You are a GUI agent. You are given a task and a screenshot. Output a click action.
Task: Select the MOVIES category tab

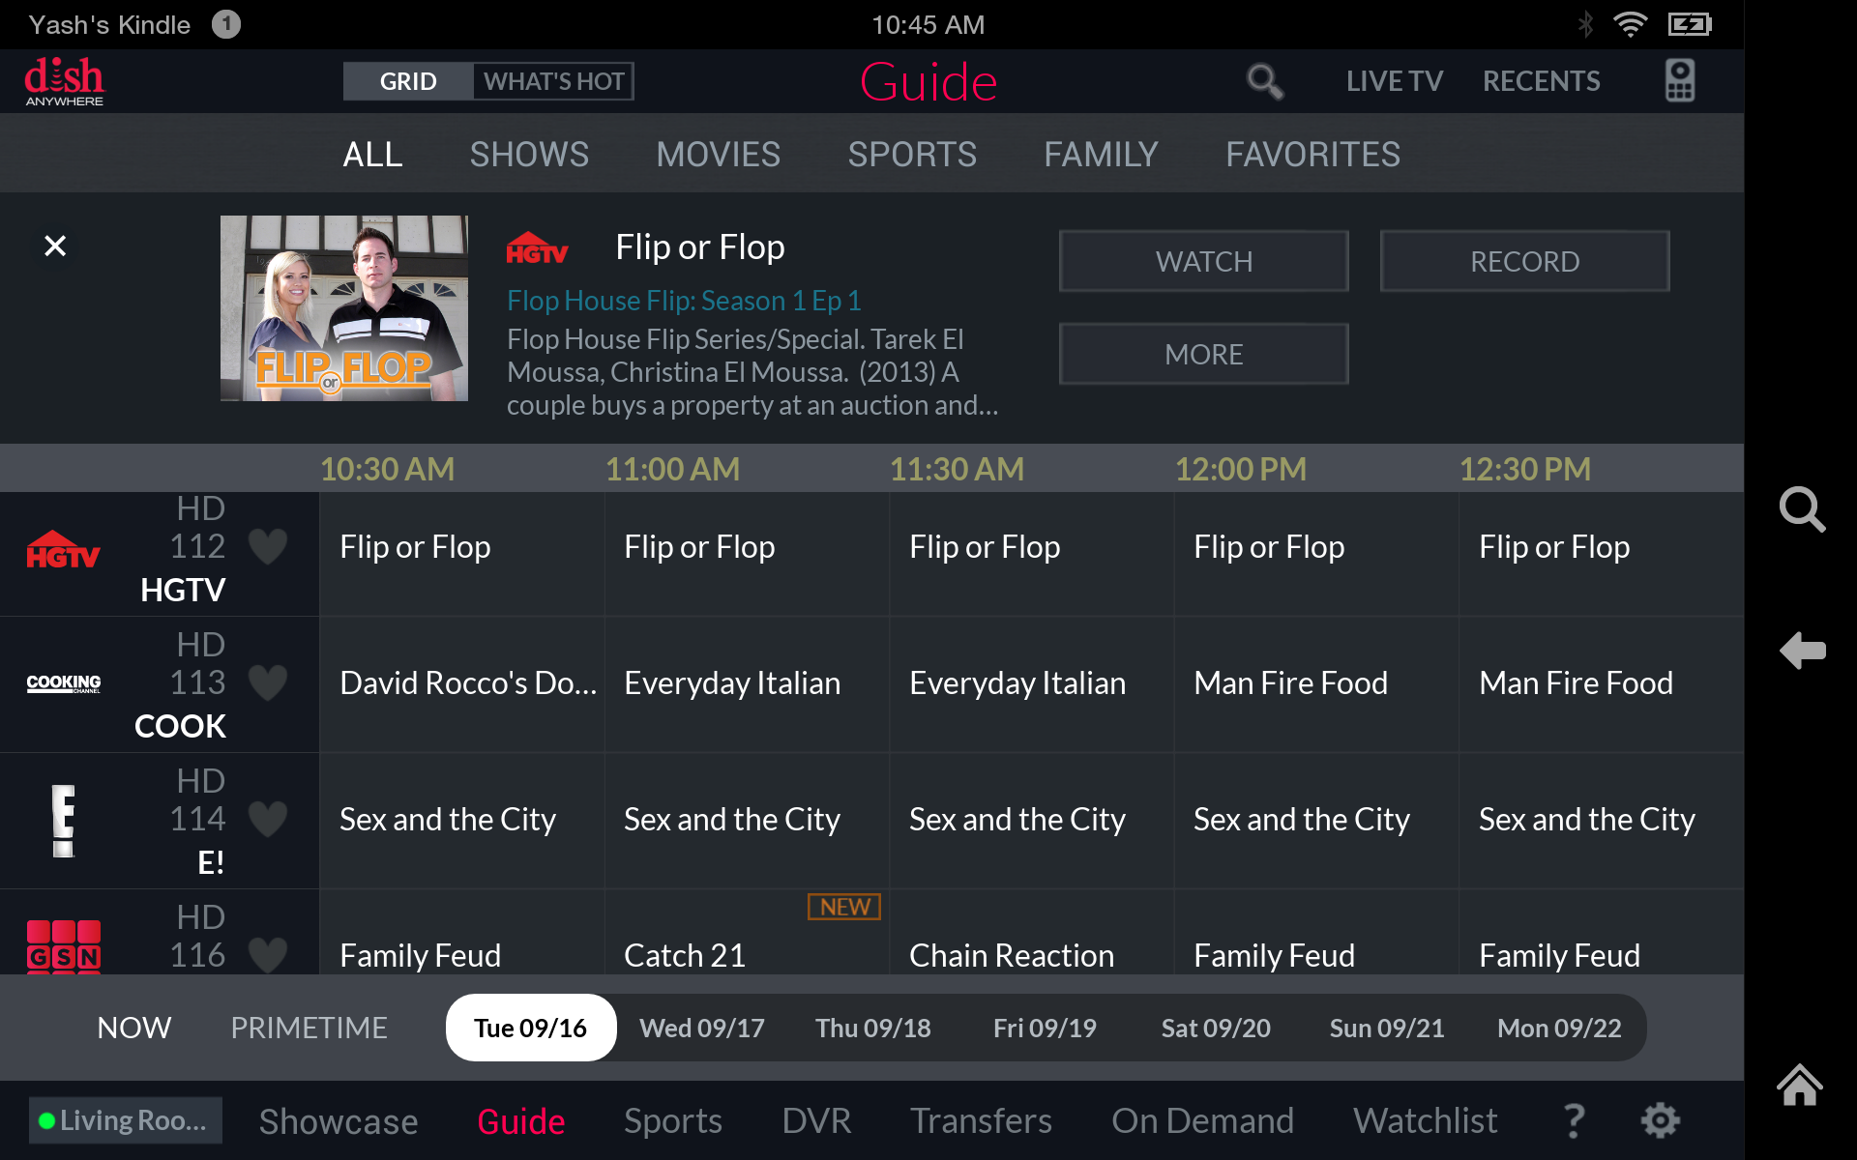coord(718,155)
